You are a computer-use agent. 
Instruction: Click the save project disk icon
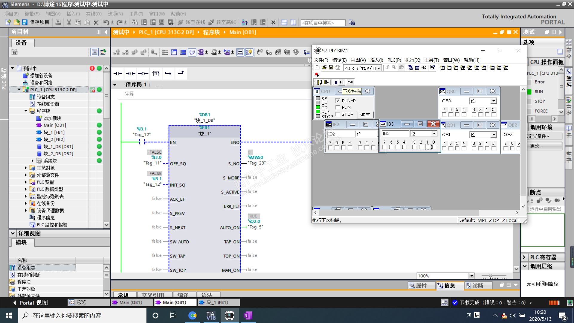pyautogui.click(x=25, y=22)
